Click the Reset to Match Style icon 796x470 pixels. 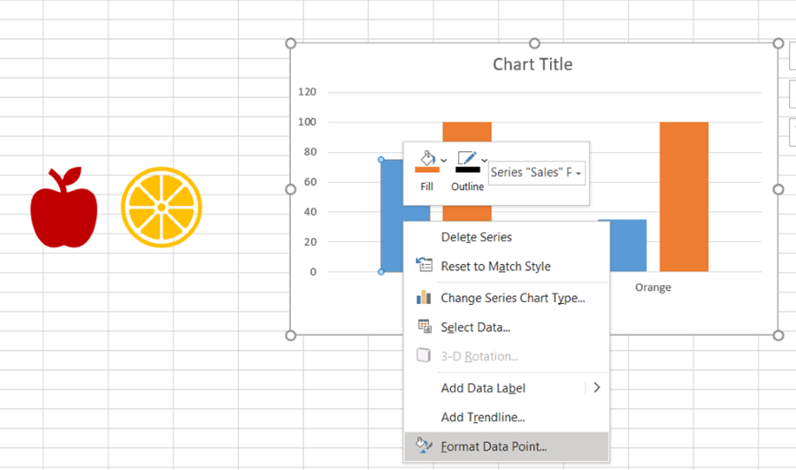click(424, 265)
